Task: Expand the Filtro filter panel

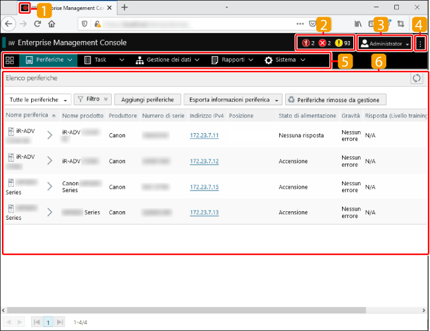Action: (92, 99)
